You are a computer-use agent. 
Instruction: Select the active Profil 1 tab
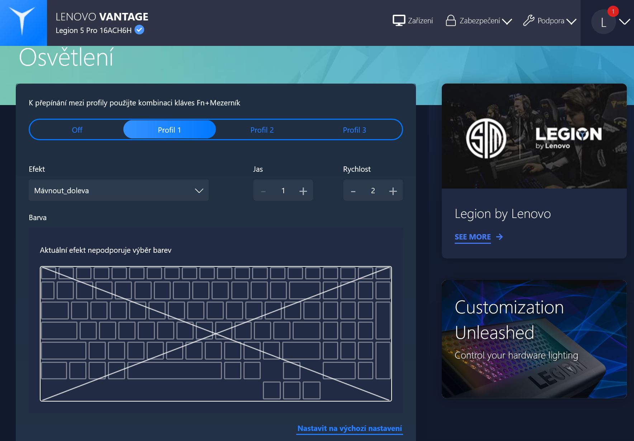point(169,130)
